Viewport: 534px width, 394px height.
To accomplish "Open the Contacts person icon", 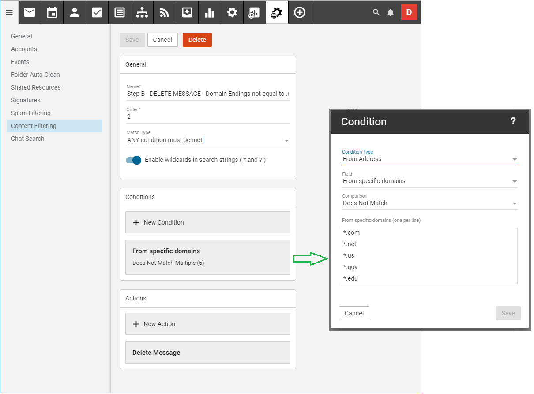I will 75,12.
